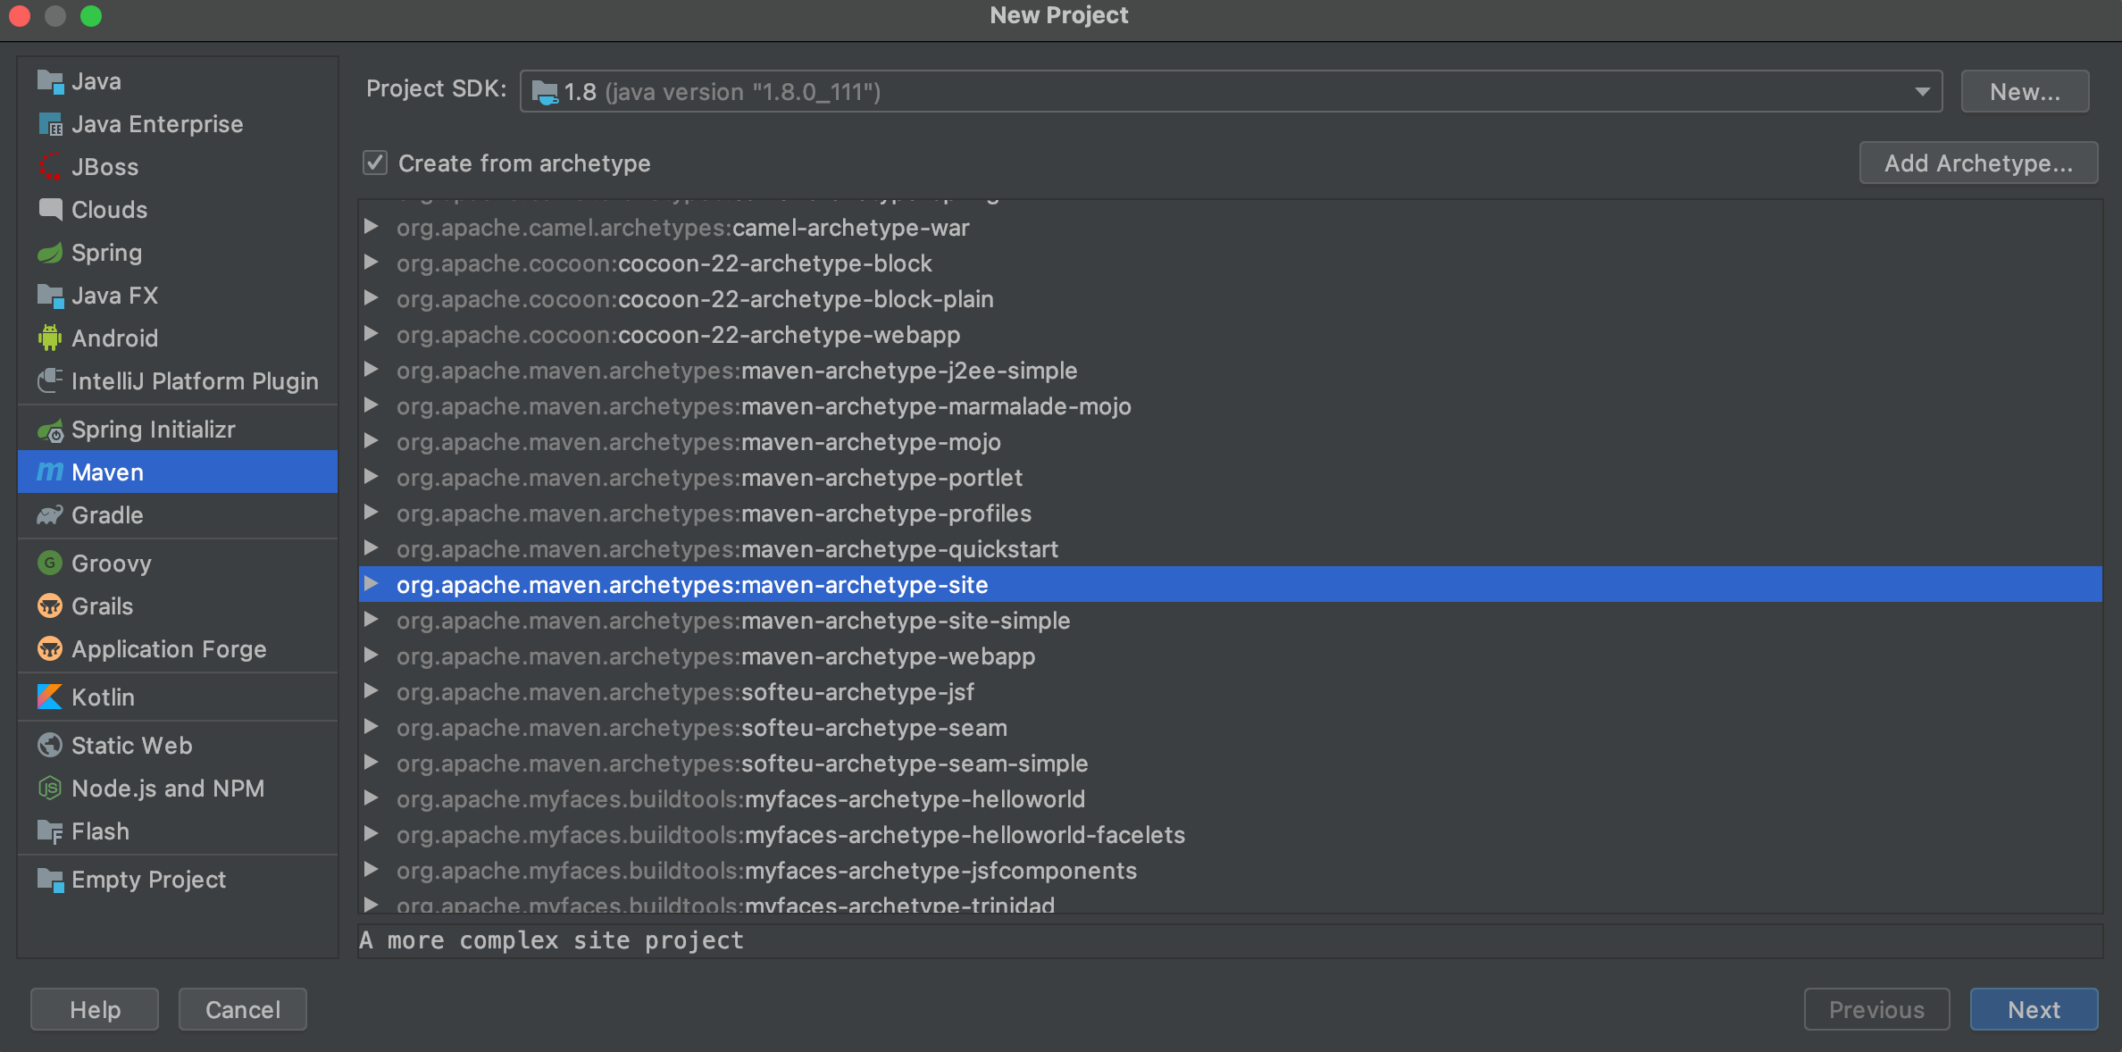
Task: Click the Maven 'm' icon
Action: click(50, 472)
